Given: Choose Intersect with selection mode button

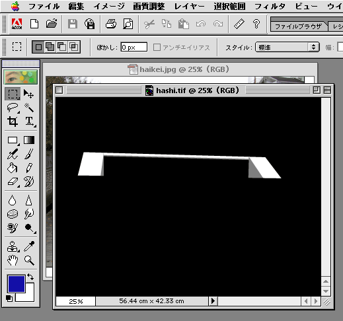Looking at the screenshot, I should 74,47.
